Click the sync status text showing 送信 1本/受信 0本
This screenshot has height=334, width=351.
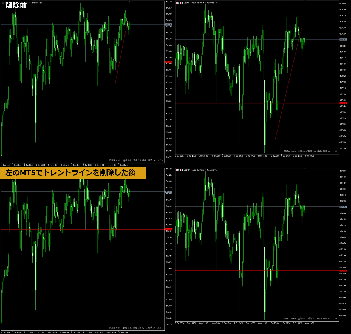tap(136, 328)
